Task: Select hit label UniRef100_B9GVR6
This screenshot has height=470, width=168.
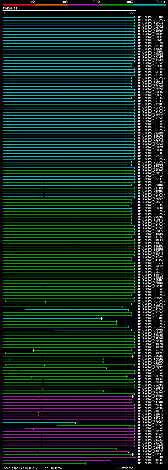Action: pos(151,34)
